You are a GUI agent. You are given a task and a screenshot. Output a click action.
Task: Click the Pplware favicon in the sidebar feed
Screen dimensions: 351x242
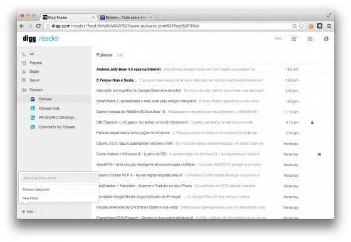coord(33,99)
